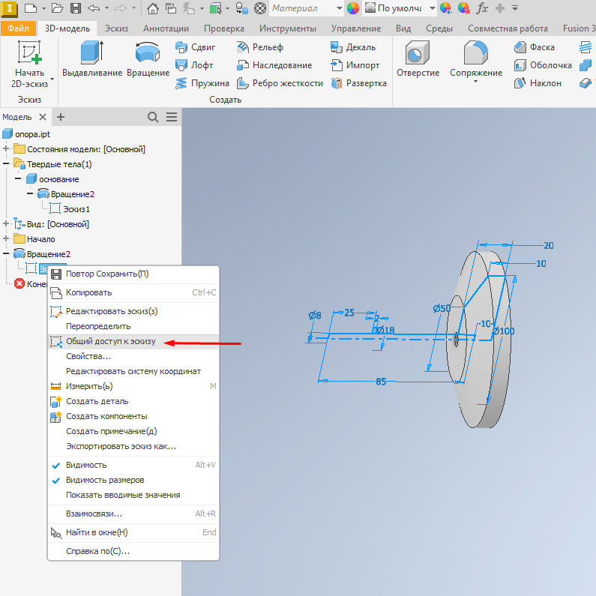This screenshot has height=596, width=596.
Task: Start a new 2D sketch
Action: tap(29, 64)
